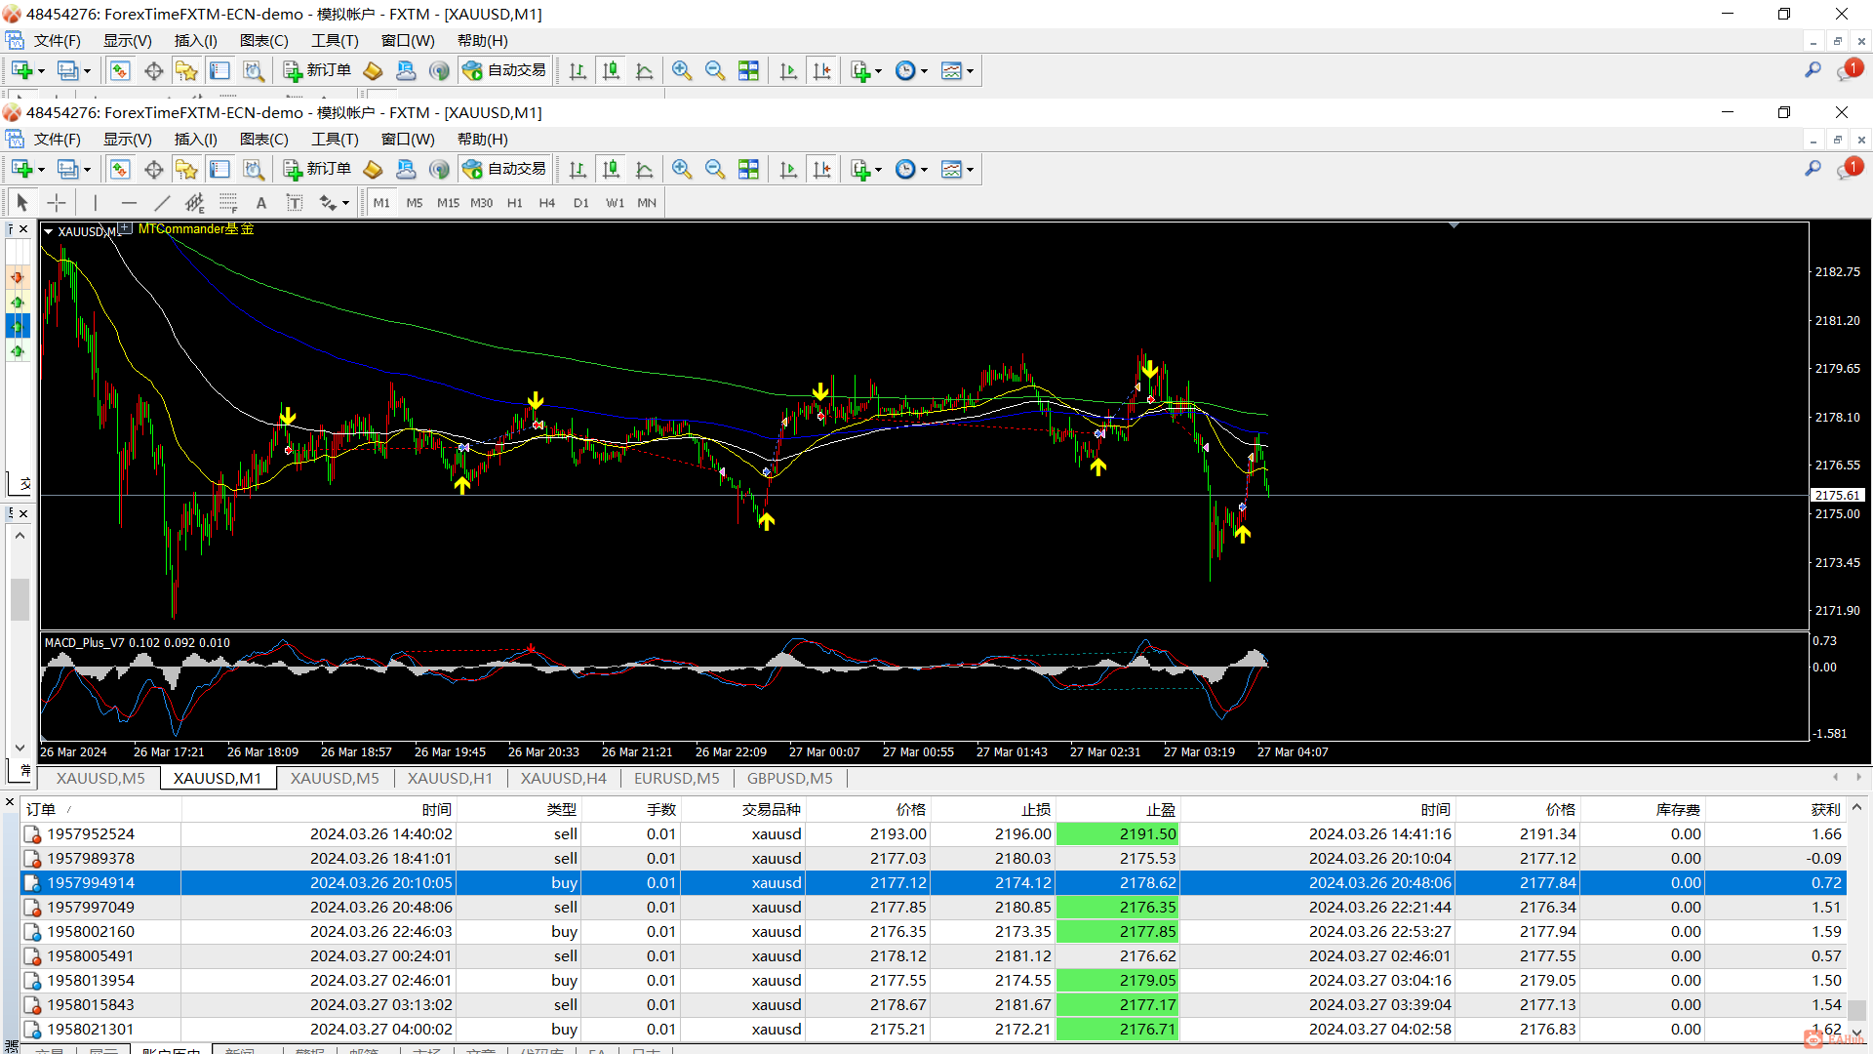Viewport: 1873px width, 1054px height.
Task: Sort orders by 获利 column header
Action: pos(1825,809)
